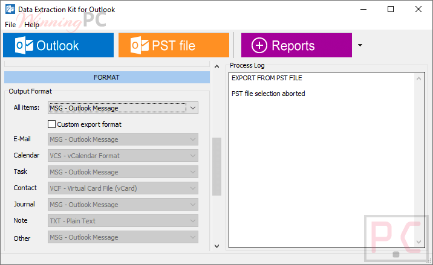Click the Process Log scroll down arrow

[x=418, y=242]
